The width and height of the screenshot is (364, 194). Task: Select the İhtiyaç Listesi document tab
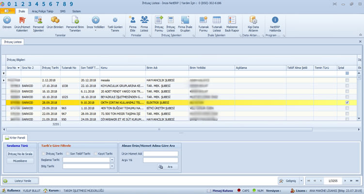(13, 42)
